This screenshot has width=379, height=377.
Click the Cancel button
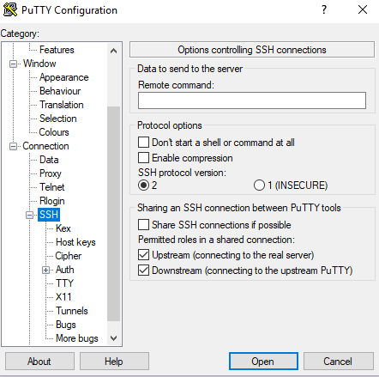coord(339,362)
